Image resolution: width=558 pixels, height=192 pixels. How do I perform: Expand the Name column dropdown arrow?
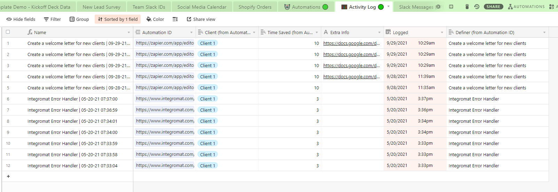[129, 32]
